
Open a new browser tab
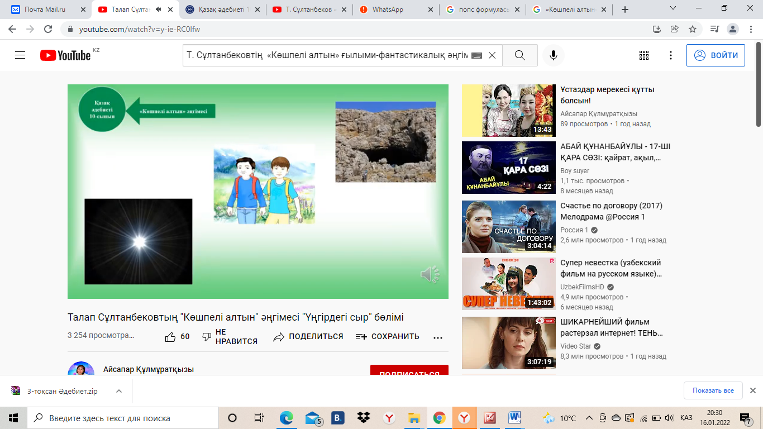pyautogui.click(x=625, y=9)
